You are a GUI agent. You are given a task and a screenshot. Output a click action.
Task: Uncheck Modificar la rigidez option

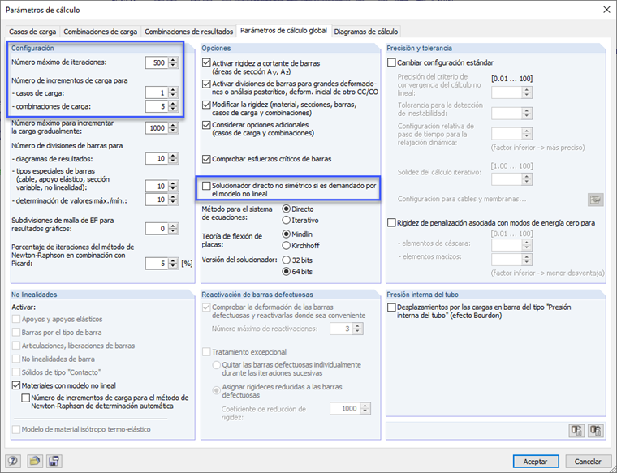(206, 105)
